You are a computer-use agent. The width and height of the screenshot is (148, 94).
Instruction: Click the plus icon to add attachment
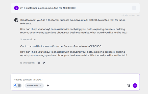(x=48, y=85)
